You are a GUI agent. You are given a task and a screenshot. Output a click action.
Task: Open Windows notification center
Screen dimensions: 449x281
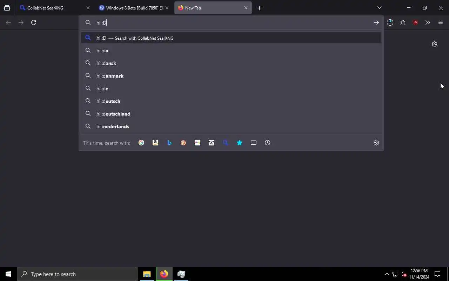click(x=437, y=274)
